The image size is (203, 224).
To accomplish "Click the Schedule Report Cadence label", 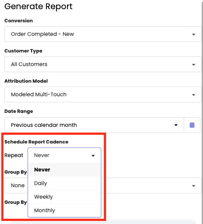I will (x=36, y=142).
